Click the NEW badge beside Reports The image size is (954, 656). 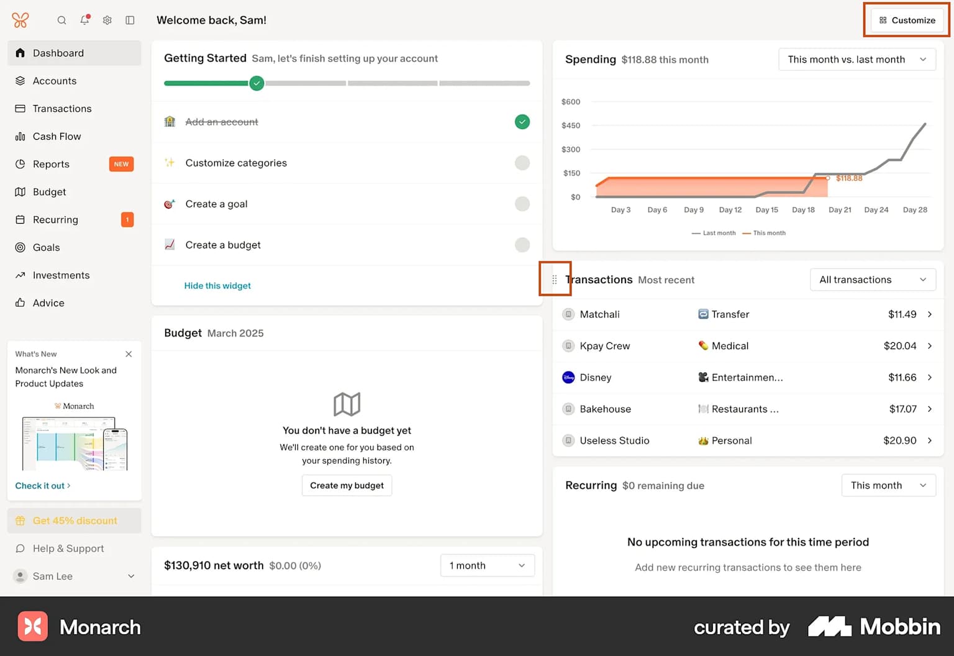[x=121, y=164]
